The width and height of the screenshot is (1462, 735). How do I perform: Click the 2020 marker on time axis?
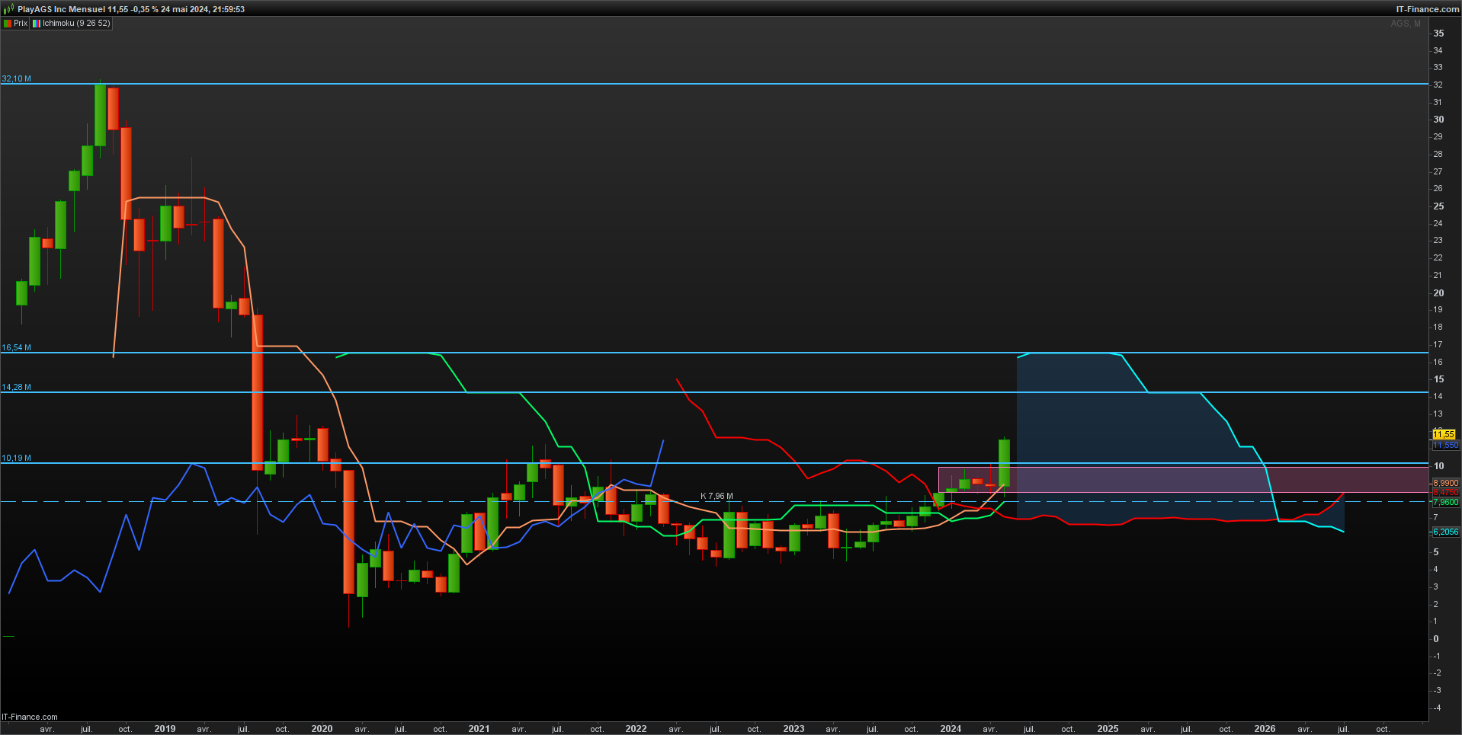coord(322,729)
